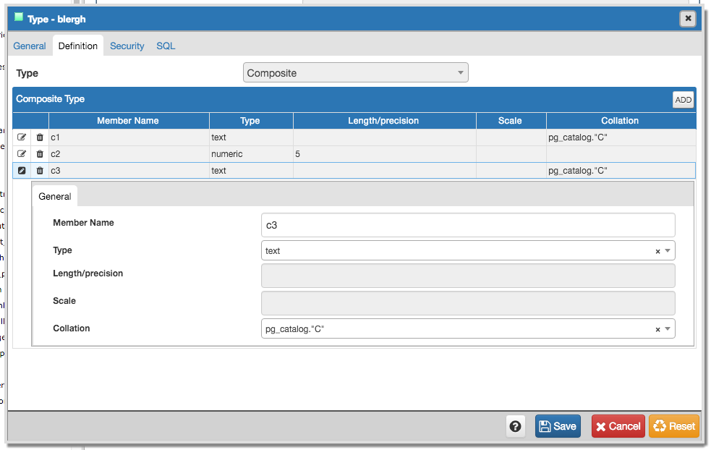Screen dimensions: 711x450
Task: Switch to the General tab of the dialog
Action: click(30, 46)
